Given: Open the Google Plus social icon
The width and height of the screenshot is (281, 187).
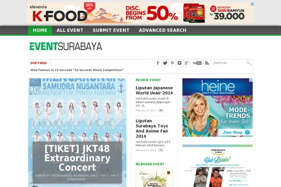Looking at the screenshot, I should tap(186, 63).
